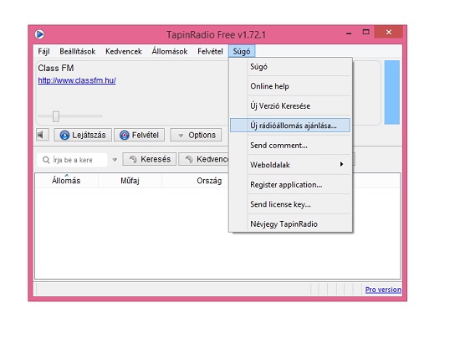Close the TapinRadio window
The width and height of the screenshot is (460, 339).
coord(388,32)
